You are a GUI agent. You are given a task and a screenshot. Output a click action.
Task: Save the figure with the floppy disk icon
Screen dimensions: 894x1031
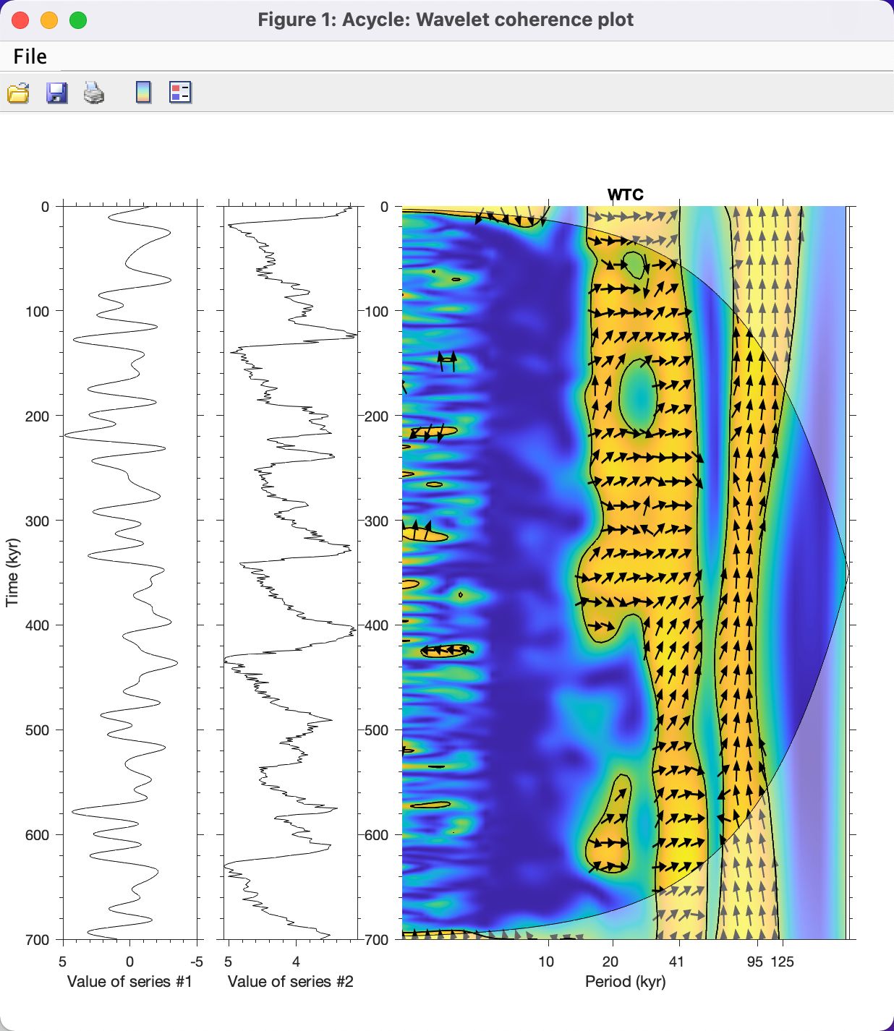click(x=56, y=93)
